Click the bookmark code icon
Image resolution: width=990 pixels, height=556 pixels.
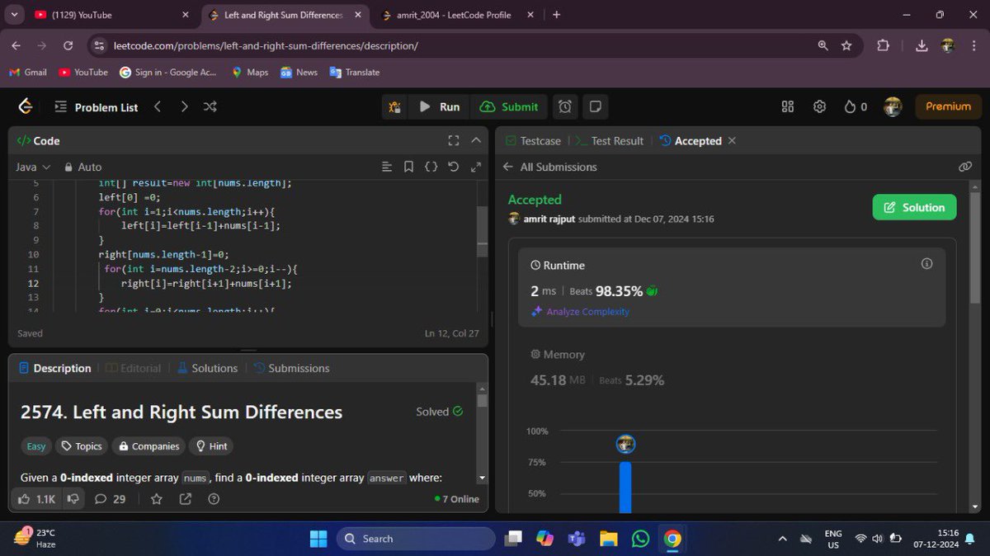(x=408, y=167)
